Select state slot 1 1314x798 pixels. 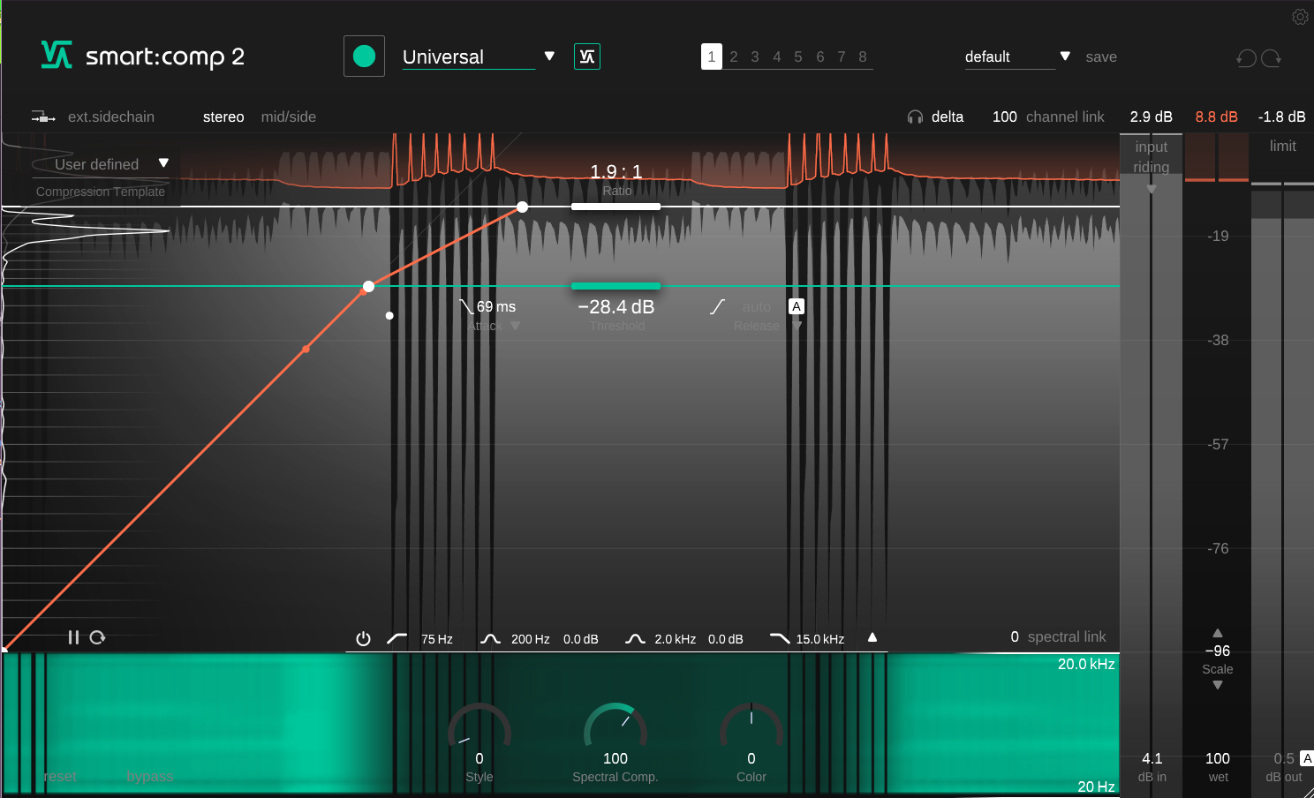[712, 56]
